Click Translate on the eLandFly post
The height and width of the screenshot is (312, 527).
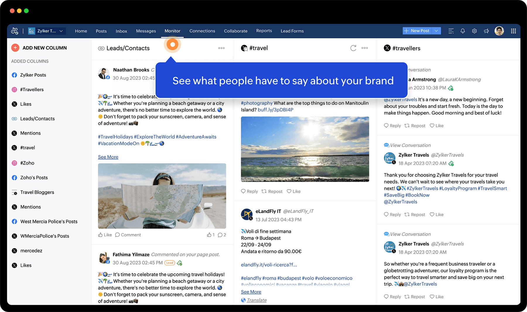click(256, 300)
